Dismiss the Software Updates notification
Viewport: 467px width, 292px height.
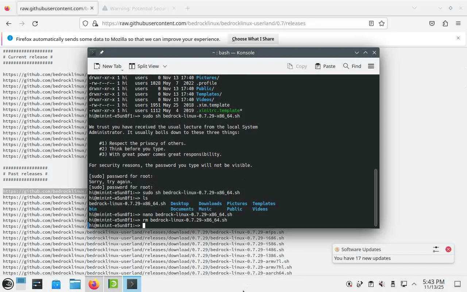pos(448,249)
